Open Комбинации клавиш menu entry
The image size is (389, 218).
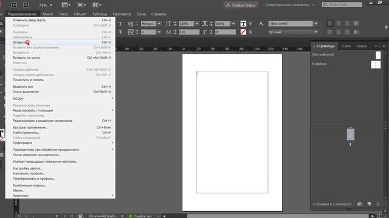(60, 185)
